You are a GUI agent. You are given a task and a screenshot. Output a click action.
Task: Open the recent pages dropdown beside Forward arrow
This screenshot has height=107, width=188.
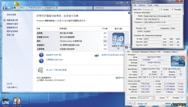[12, 8]
